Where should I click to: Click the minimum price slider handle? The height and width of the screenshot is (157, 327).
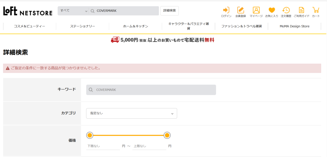(90, 135)
